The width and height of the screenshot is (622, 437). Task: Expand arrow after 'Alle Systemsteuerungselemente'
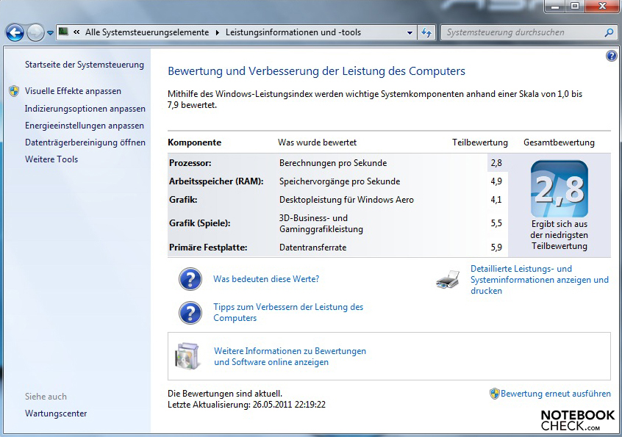tap(218, 33)
